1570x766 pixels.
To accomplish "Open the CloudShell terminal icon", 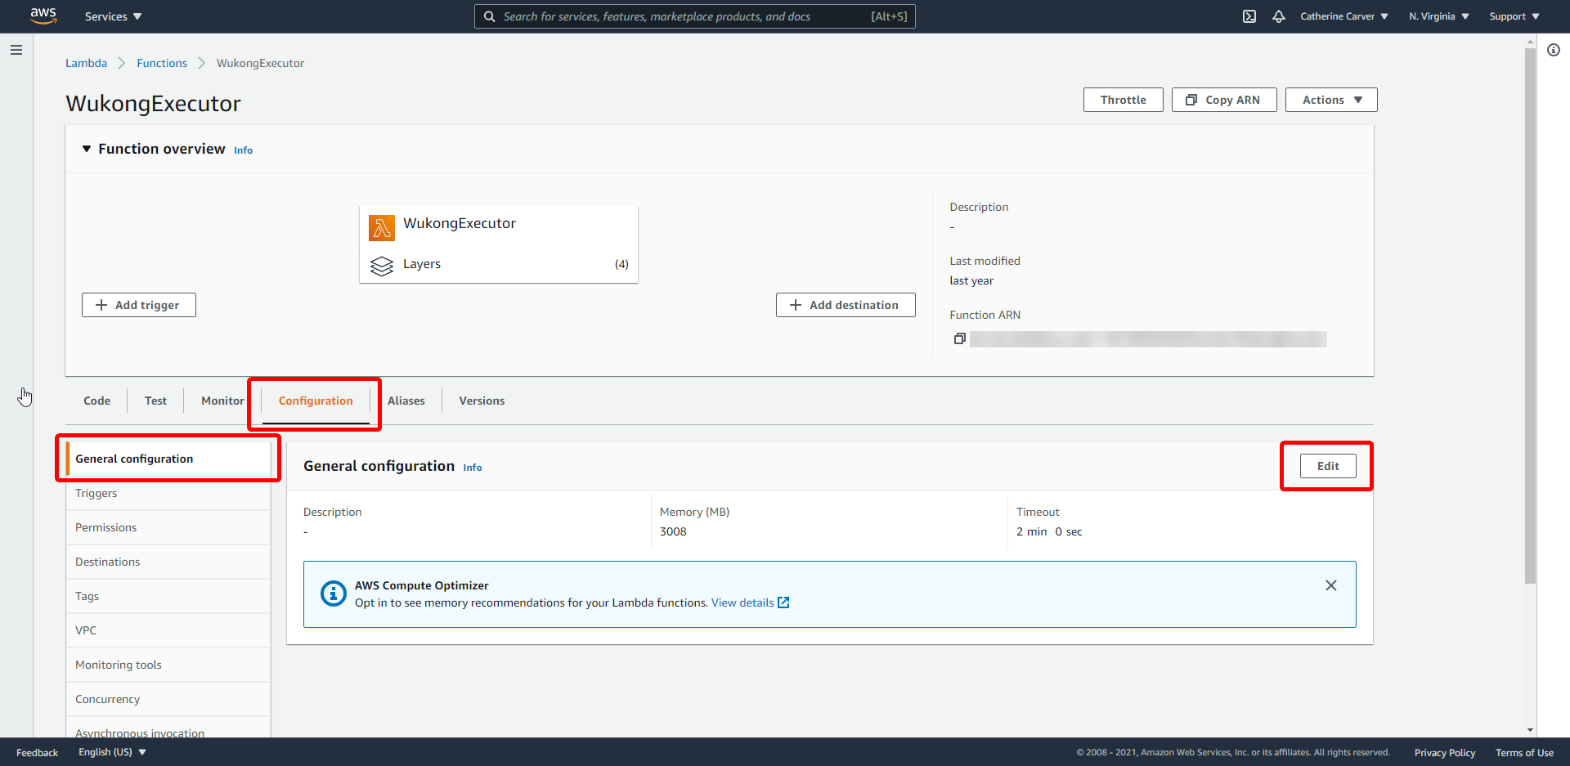I will [x=1249, y=16].
